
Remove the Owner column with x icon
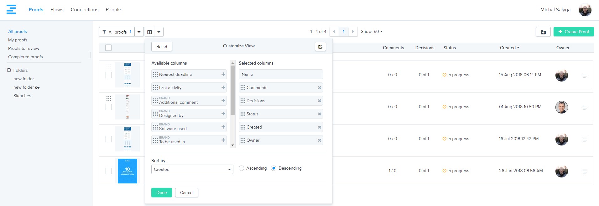[x=319, y=140]
